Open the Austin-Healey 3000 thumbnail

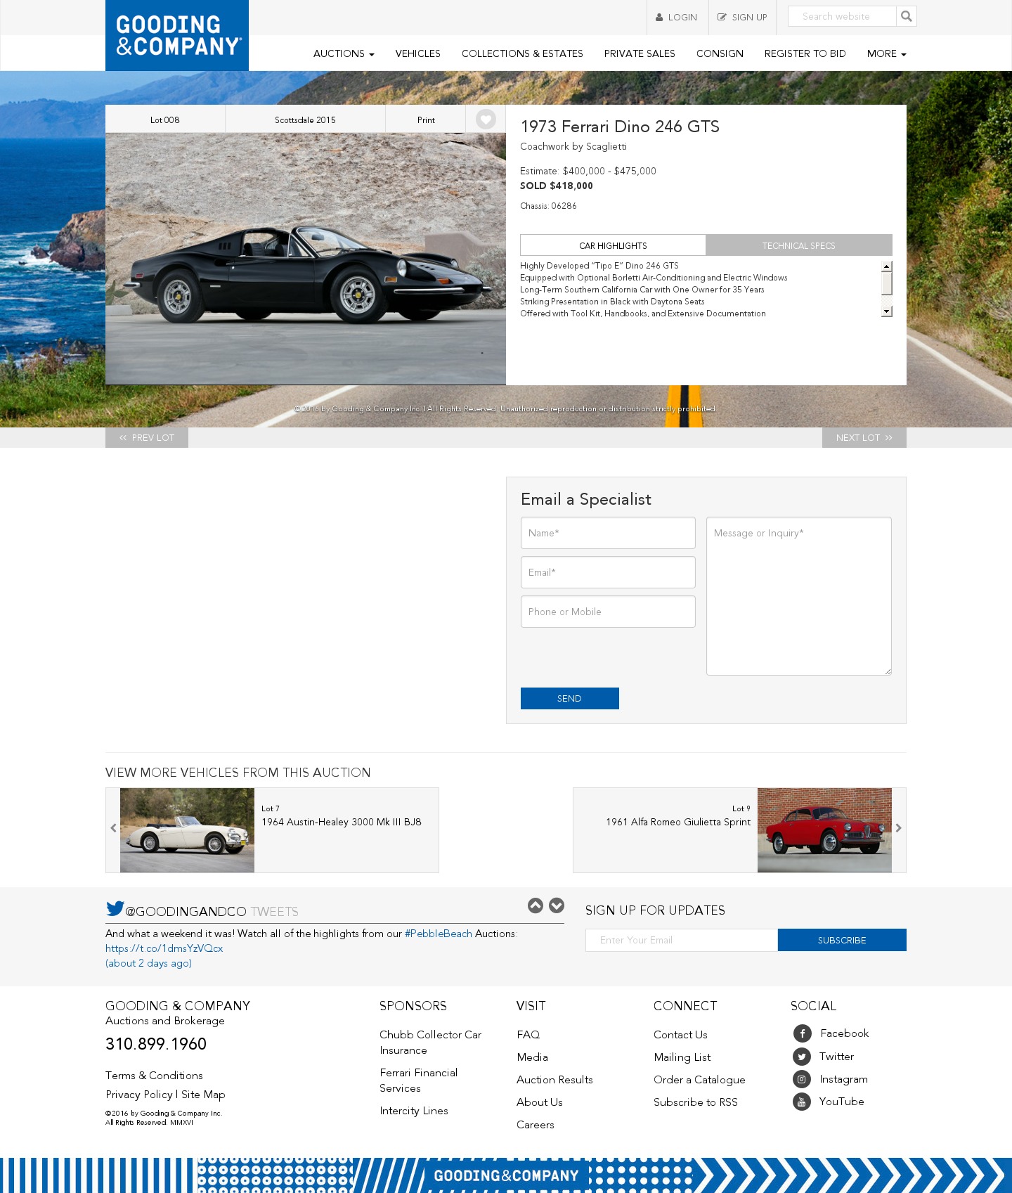point(187,830)
